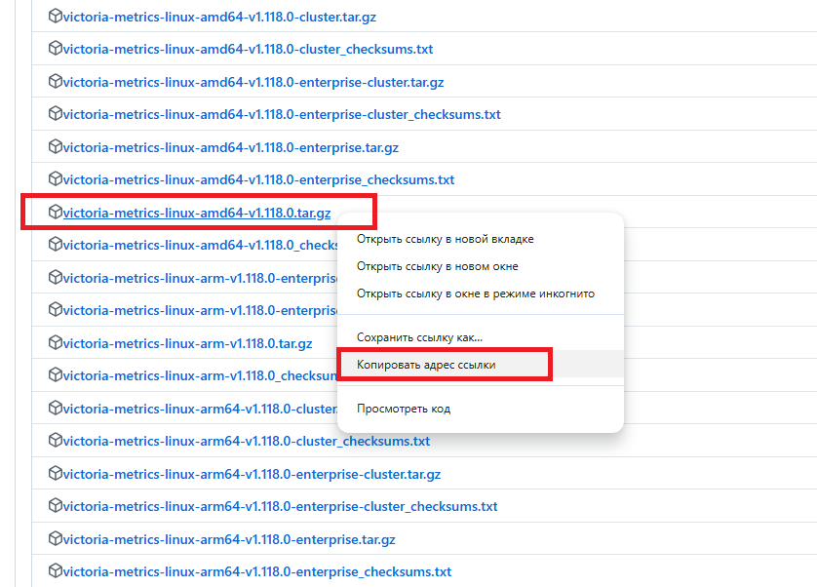
Task: Open victoria-metrics-linux-arm-v1.118.0.tar.gz link
Action: coord(187,343)
